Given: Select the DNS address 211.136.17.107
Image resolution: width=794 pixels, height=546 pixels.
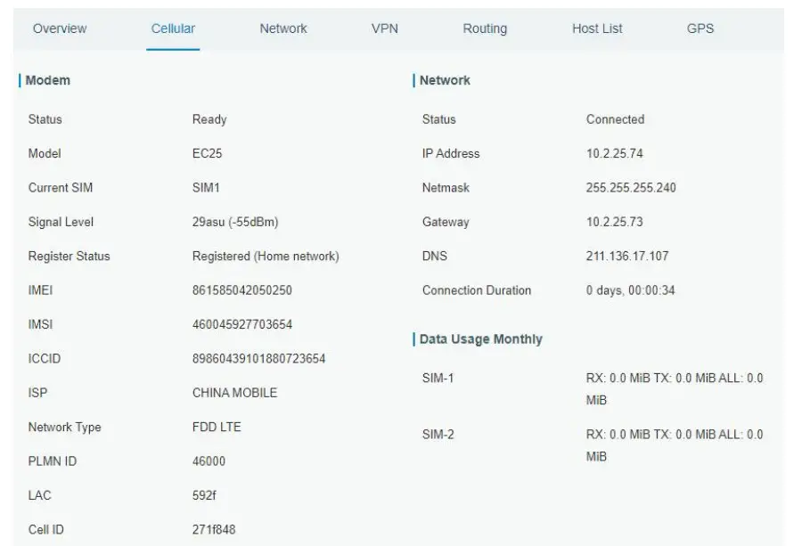Looking at the screenshot, I should pyautogui.click(x=627, y=256).
